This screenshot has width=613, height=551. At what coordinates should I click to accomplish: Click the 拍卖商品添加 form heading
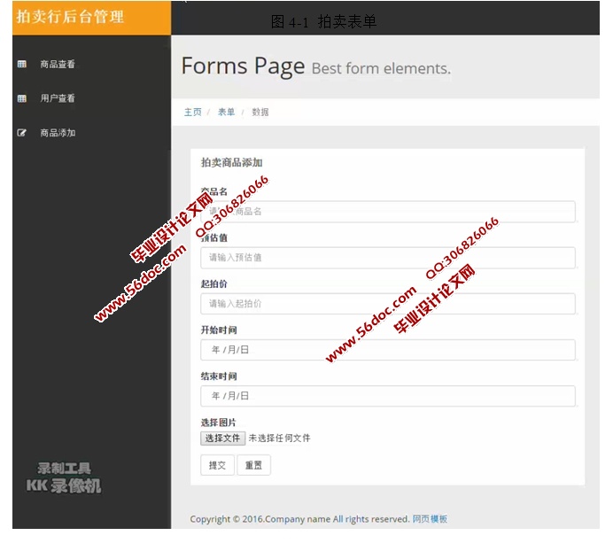click(x=232, y=163)
